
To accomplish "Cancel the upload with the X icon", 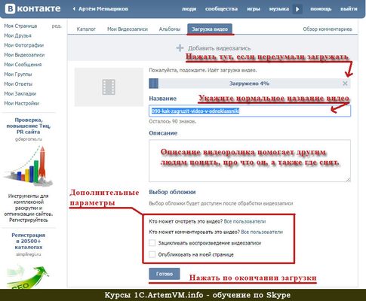I will [x=345, y=84].
